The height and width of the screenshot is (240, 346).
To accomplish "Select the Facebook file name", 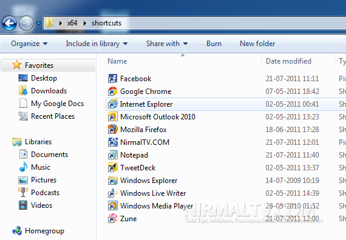I will click(136, 79).
